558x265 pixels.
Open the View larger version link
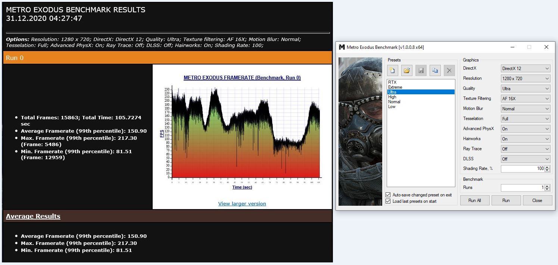click(242, 204)
